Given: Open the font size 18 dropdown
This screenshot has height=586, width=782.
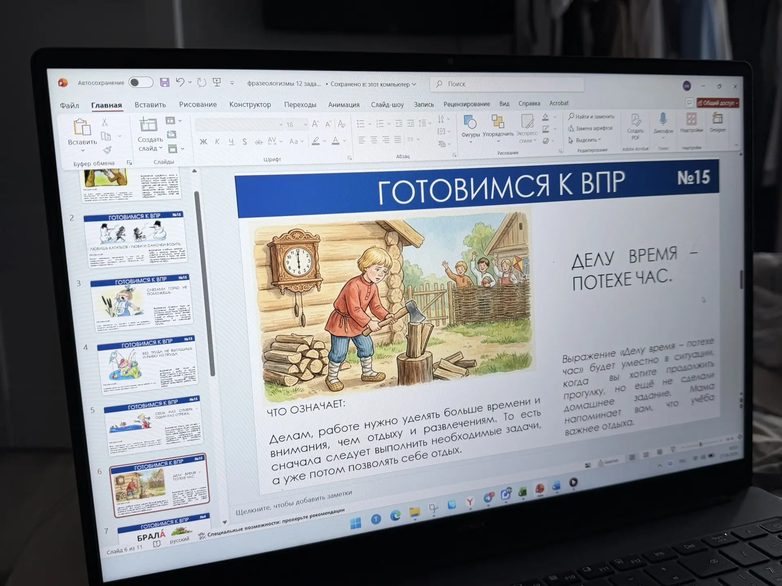Looking at the screenshot, I should click(305, 124).
